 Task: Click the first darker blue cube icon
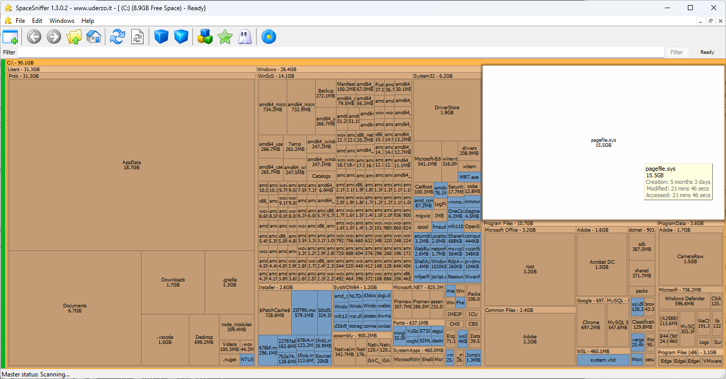pos(161,37)
